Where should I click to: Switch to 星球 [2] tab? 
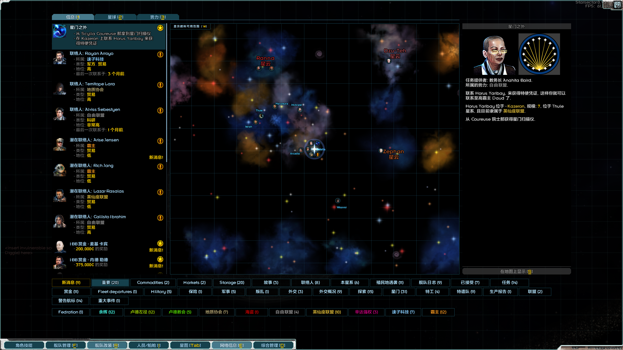pyautogui.click(x=116, y=17)
